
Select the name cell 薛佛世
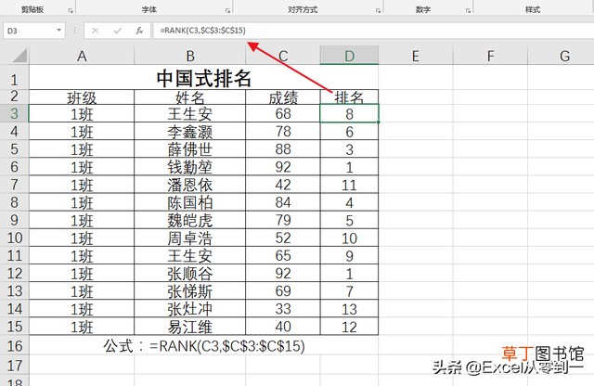click(189, 149)
